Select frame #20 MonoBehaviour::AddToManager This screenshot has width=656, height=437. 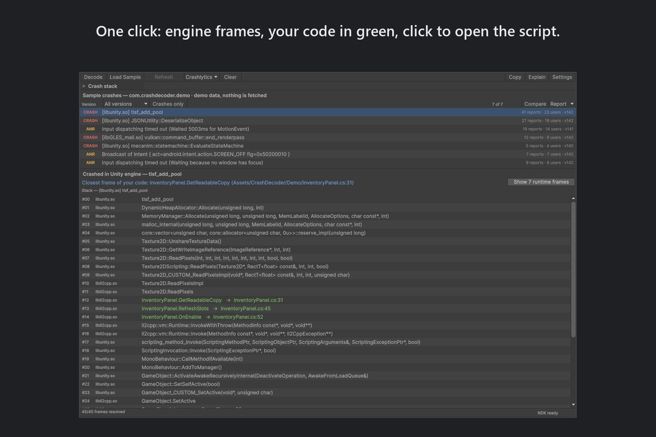[x=325, y=368]
